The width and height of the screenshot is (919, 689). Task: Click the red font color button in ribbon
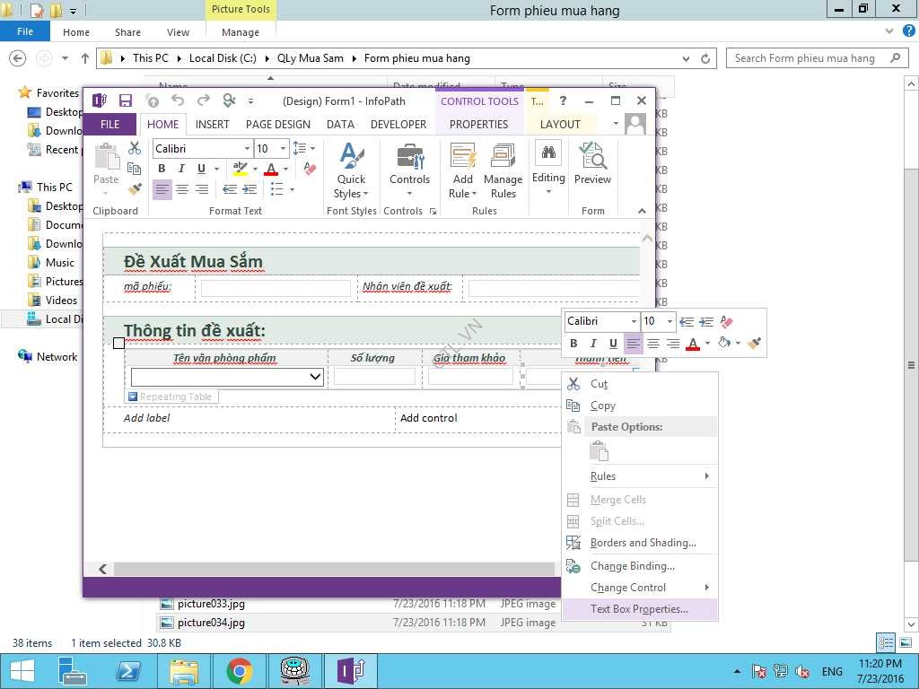tap(270, 169)
